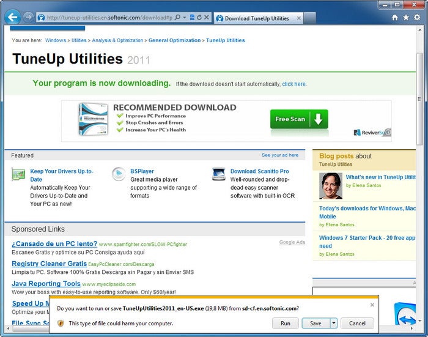This screenshot has width=428, height=337.
Task: Click the BSPlayer icon
Action: coord(119,174)
